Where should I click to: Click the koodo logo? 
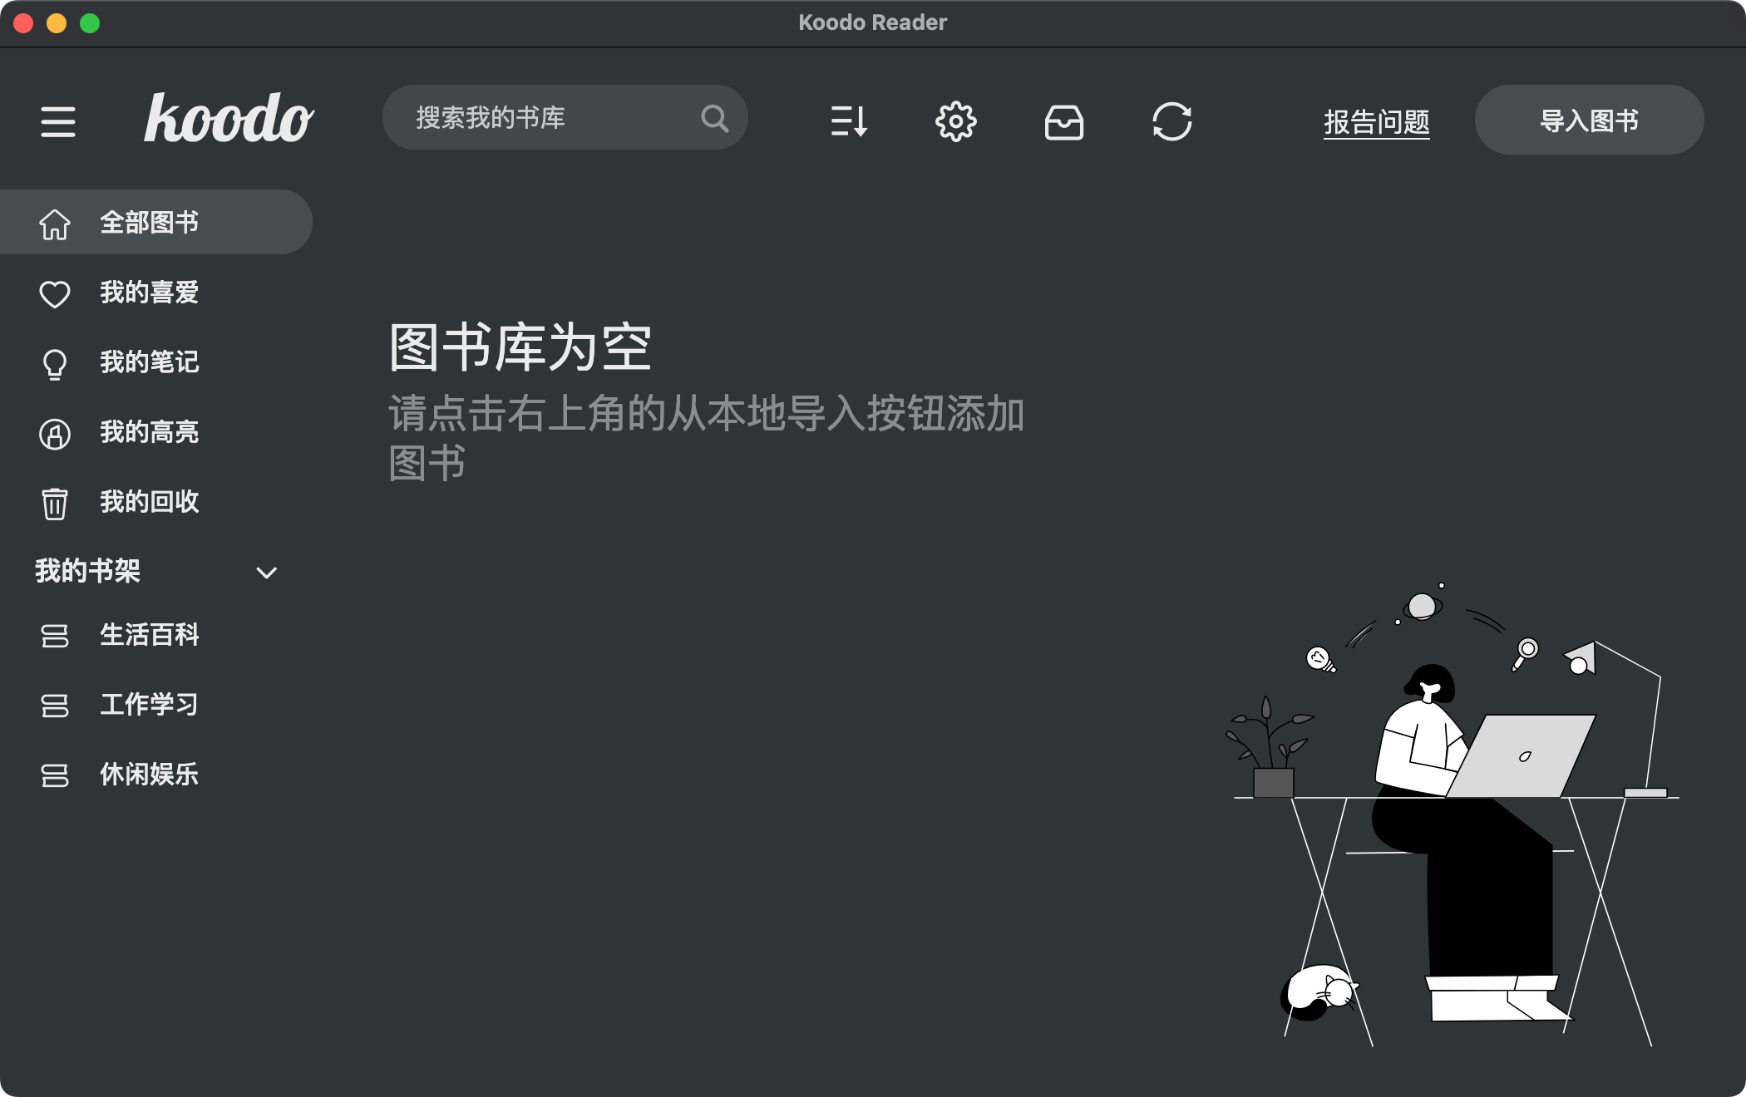tap(229, 118)
